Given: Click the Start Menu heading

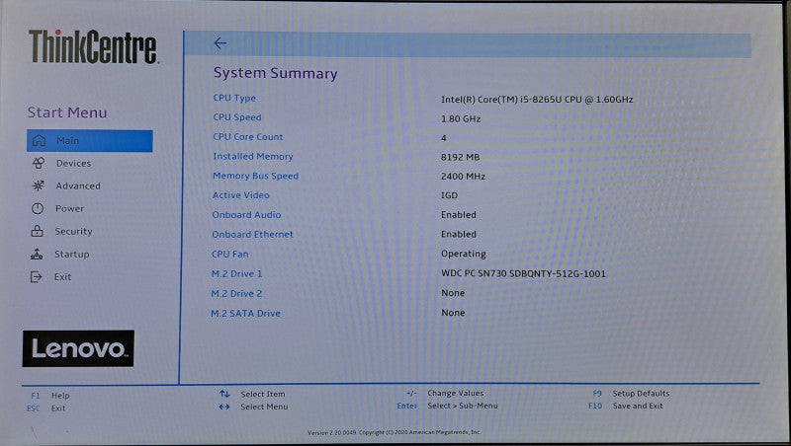Looking at the screenshot, I should (x=67, y=112).
